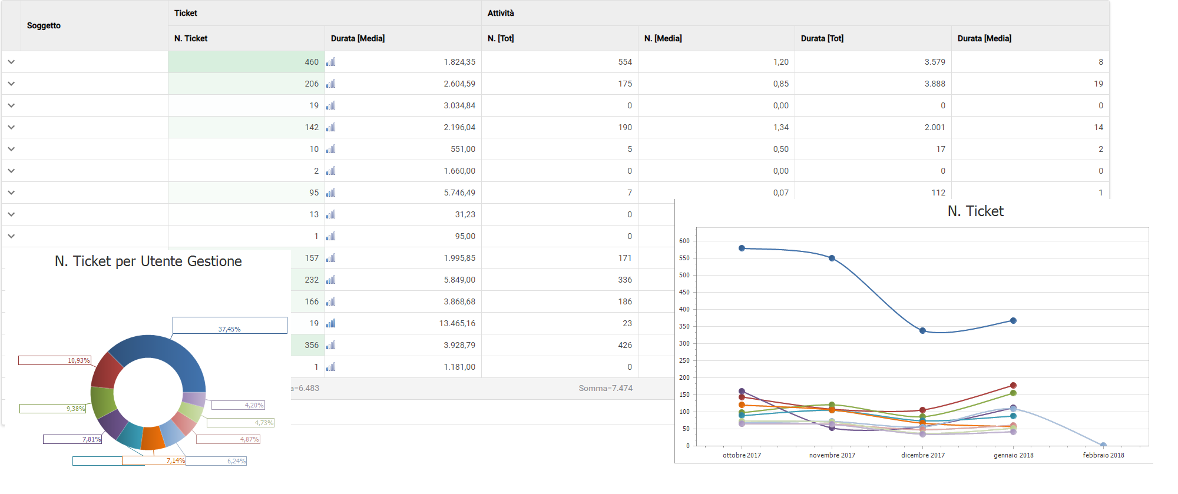Click the 10,93% red donut chart label
1178x494 pixels.
tap(54, 360)
